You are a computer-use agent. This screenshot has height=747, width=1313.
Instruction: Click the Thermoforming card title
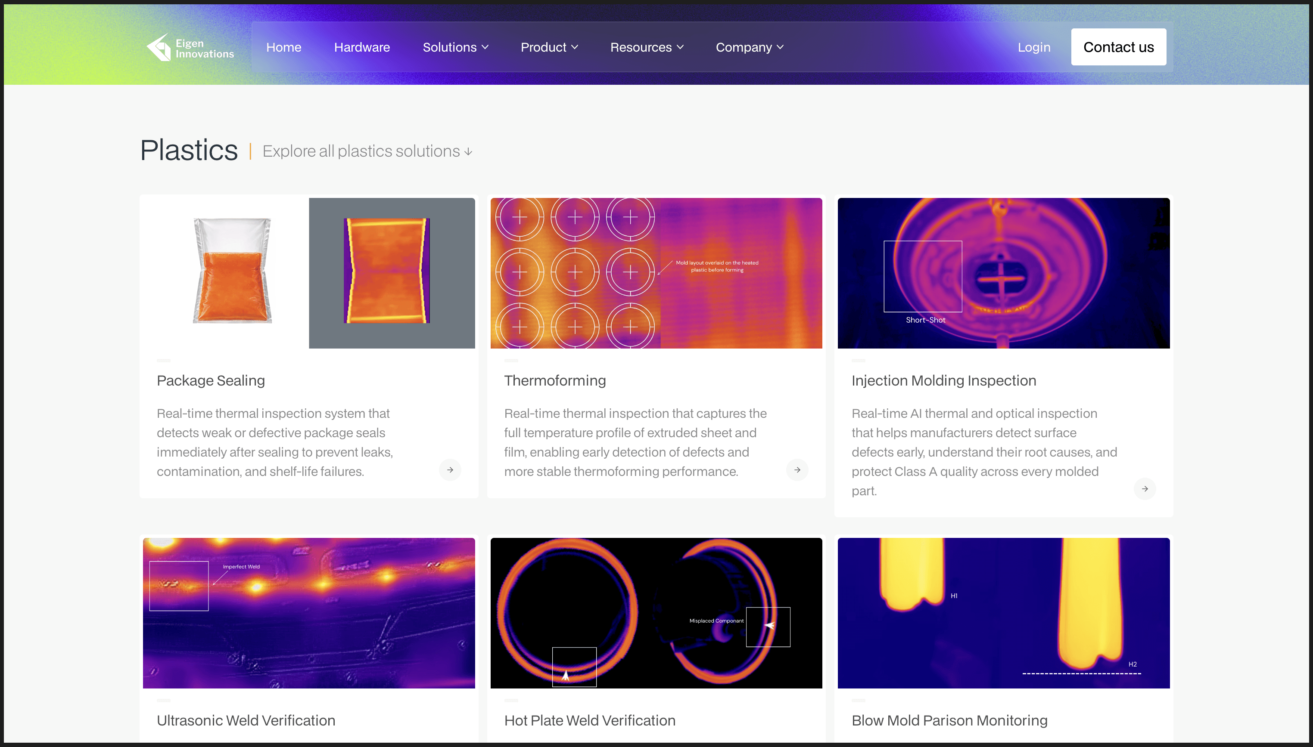(554, 380)
